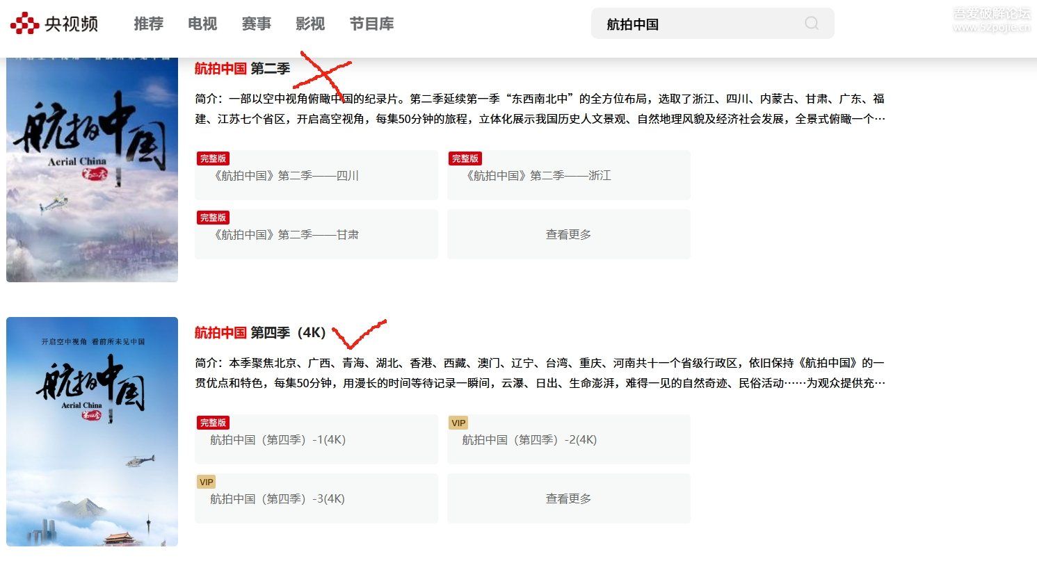Play 《航拍中国》第二季——浙江 episode
1037x577 pixels.
(x=568, y=175)
